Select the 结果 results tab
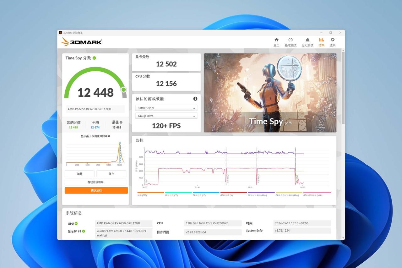Screen dimensions: 402x268 (321, 42)
